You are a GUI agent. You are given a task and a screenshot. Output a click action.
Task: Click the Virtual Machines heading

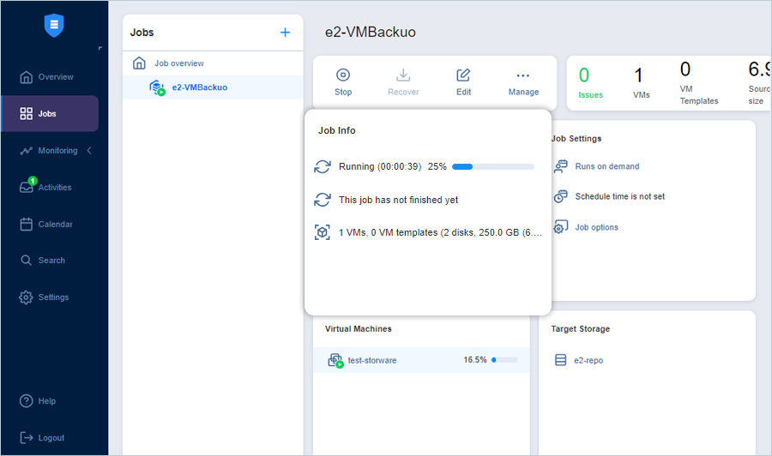pos(359,328)
